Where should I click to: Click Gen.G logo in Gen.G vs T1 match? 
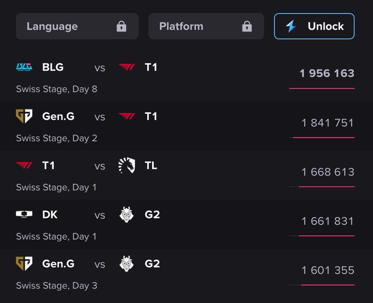pyautogui.click(x=24, y=117)
